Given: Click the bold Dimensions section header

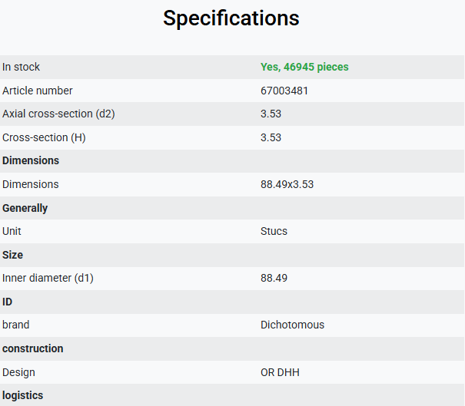Looking at the screenshot, I should [x=31, y=161].
